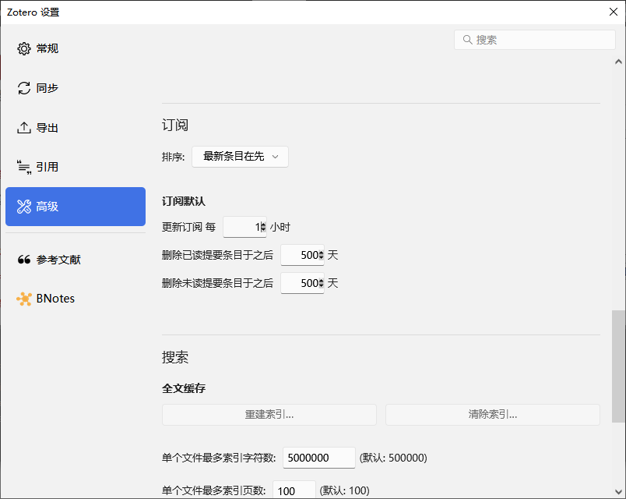Image resolution: width=626 pixels, height=499 pixels.
Task: Open the 同步 sync settings pane
Action: [76, 88]
